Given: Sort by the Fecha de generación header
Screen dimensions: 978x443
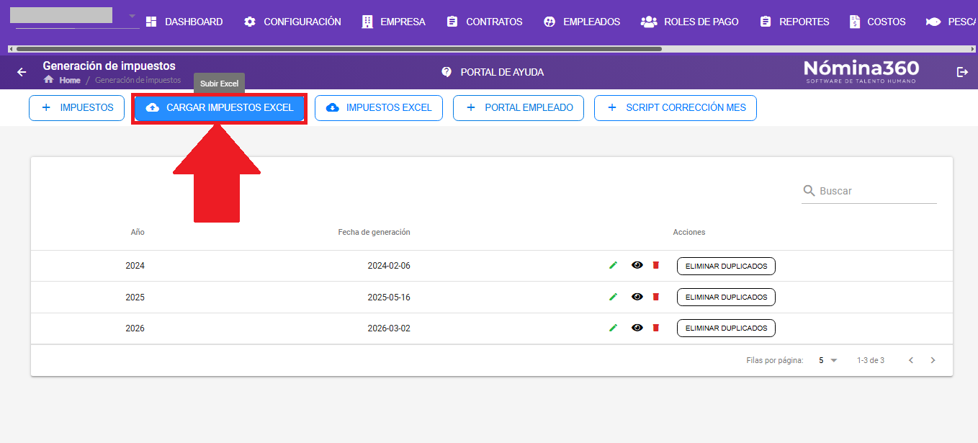Looking at the screenshot, I should coord(374,232).
